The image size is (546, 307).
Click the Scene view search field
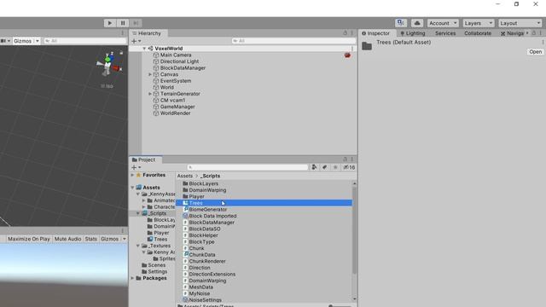pos(84,41)
